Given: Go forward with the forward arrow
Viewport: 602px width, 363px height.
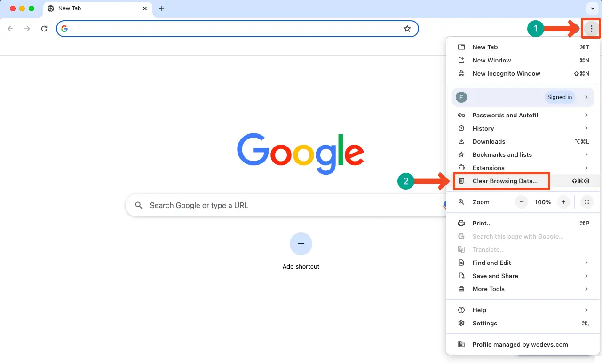Looking at the screenshot, I should point(27,29).
